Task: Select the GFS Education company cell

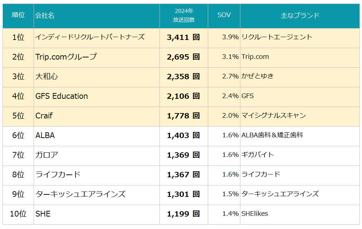Action: coord(62,96)
